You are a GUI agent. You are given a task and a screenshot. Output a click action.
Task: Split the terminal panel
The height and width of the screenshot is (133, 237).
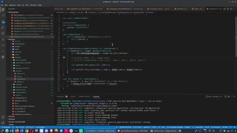pyautogui.click(x=226, y=96)
